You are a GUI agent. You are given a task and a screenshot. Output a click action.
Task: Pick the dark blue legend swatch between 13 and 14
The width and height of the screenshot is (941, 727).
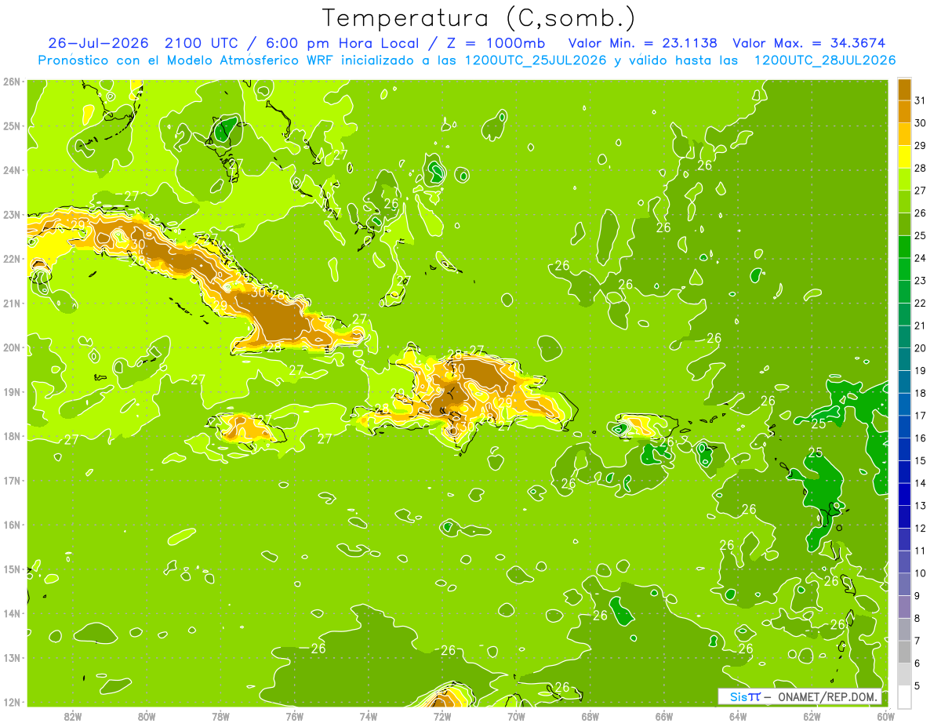tap(904, 494)
